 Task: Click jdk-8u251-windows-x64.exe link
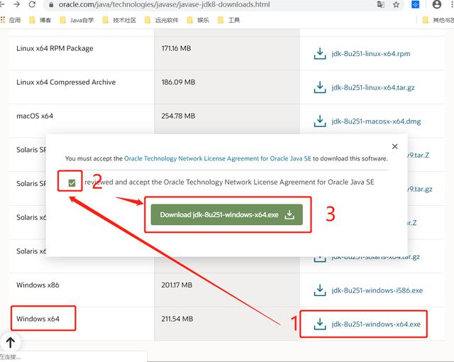376,324
